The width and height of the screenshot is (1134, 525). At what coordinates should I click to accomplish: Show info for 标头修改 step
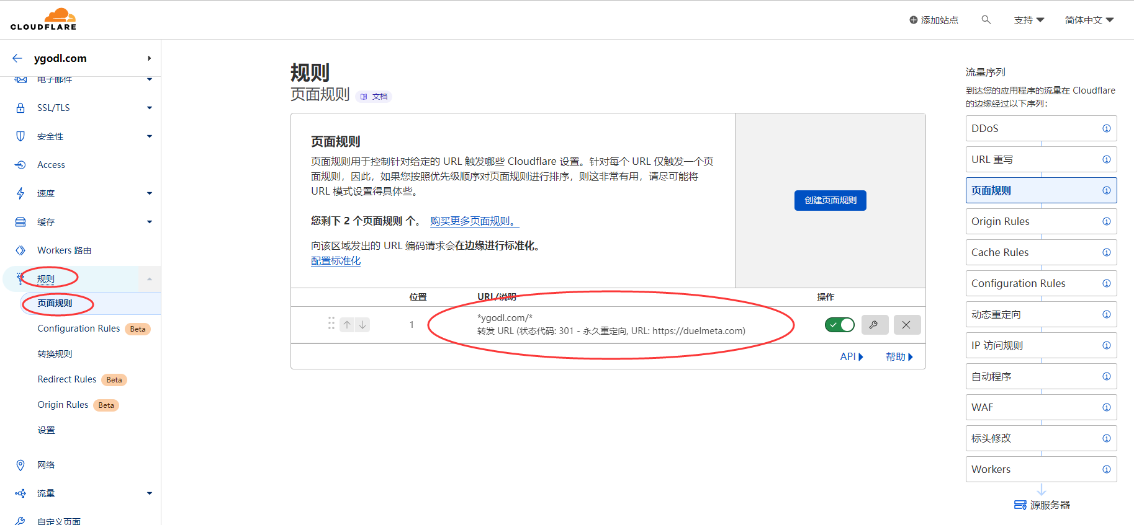click(x=1107, y=438)
